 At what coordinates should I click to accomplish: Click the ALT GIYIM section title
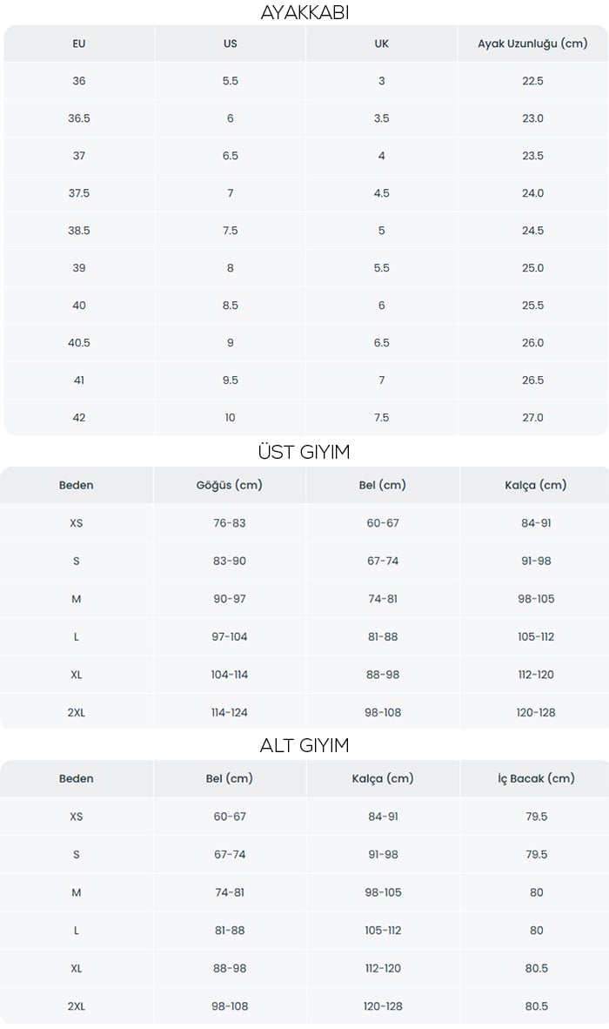click(x=304, y=745)
